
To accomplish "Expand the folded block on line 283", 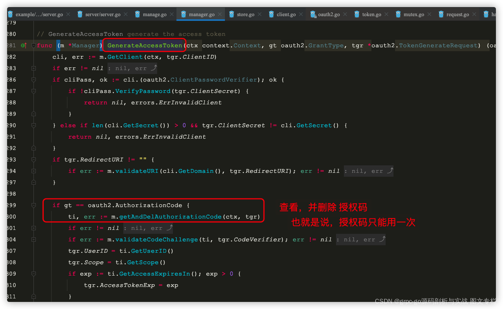I will (x=33, y=68).
